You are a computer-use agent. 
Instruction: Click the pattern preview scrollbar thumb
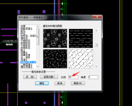96,45
